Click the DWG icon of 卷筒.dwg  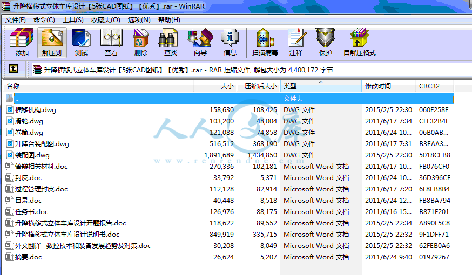click(x=10, y=132)
